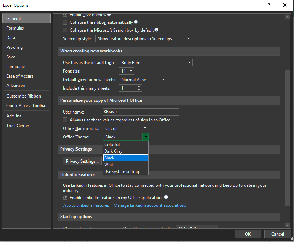Open the Ease of Access category
The height and width of the screenshot is (242, 294).
tap(26, 76)
